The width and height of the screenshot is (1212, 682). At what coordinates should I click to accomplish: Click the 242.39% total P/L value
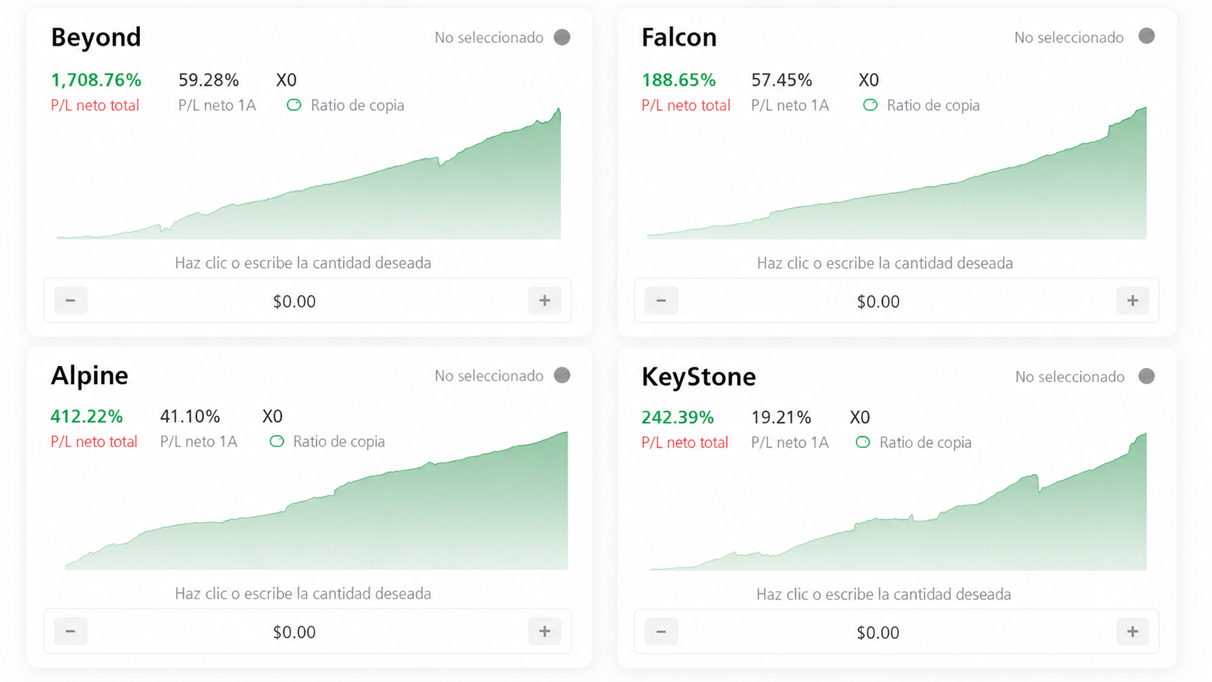[x=678, y=417]
